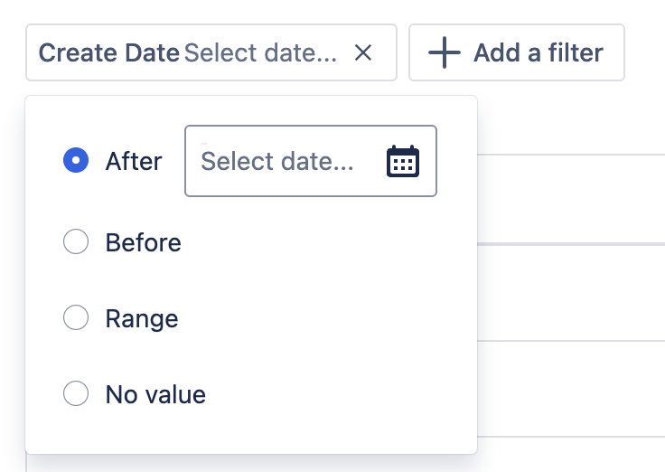Choose the Range radio option

pyautogui.click(x=76, y=318)
